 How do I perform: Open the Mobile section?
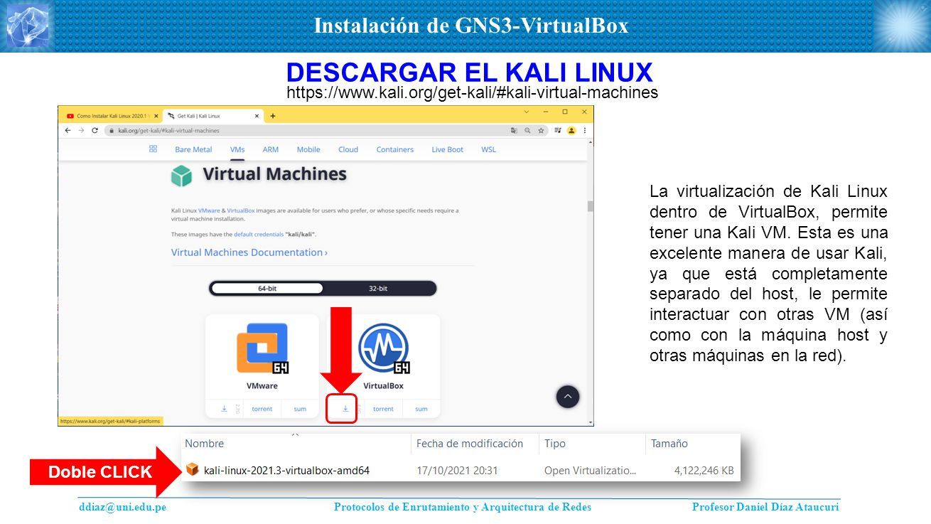pyautogui.click(x=308, y=149)
